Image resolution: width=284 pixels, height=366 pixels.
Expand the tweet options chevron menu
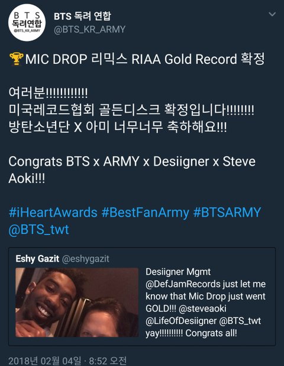pos(272,14)
